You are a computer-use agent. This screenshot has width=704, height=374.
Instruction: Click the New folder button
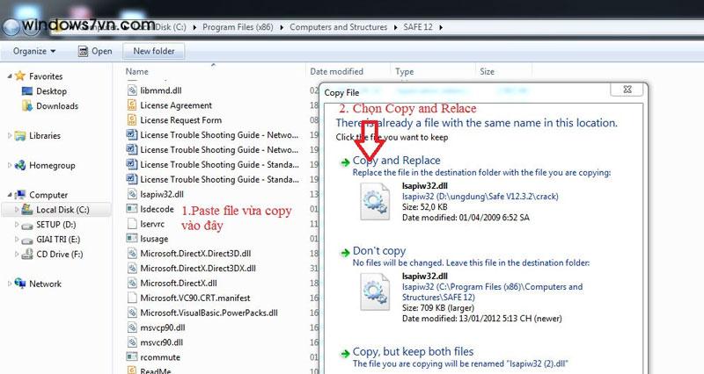click(153, 51)
